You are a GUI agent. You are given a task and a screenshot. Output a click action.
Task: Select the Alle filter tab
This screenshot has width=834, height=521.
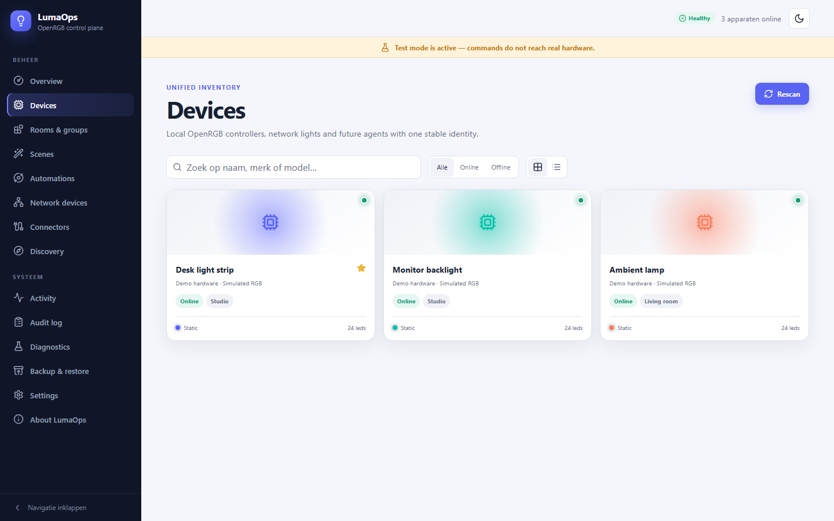[x=442, y=167]
